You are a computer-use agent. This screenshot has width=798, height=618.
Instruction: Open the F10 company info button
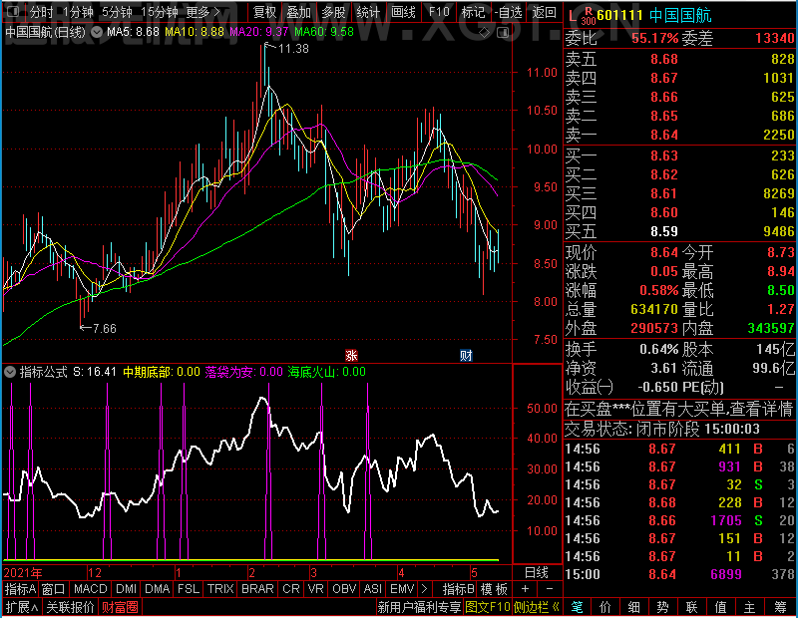(x=439, y=12)
